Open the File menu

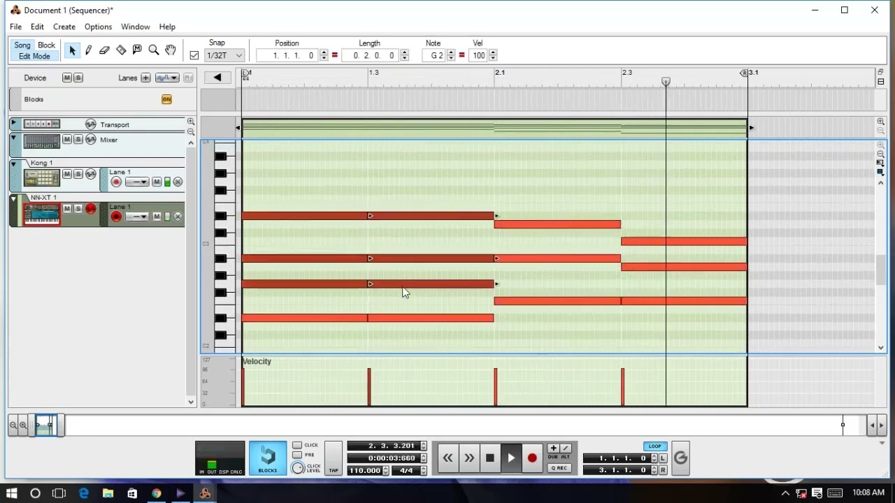(x=15, y=27)
